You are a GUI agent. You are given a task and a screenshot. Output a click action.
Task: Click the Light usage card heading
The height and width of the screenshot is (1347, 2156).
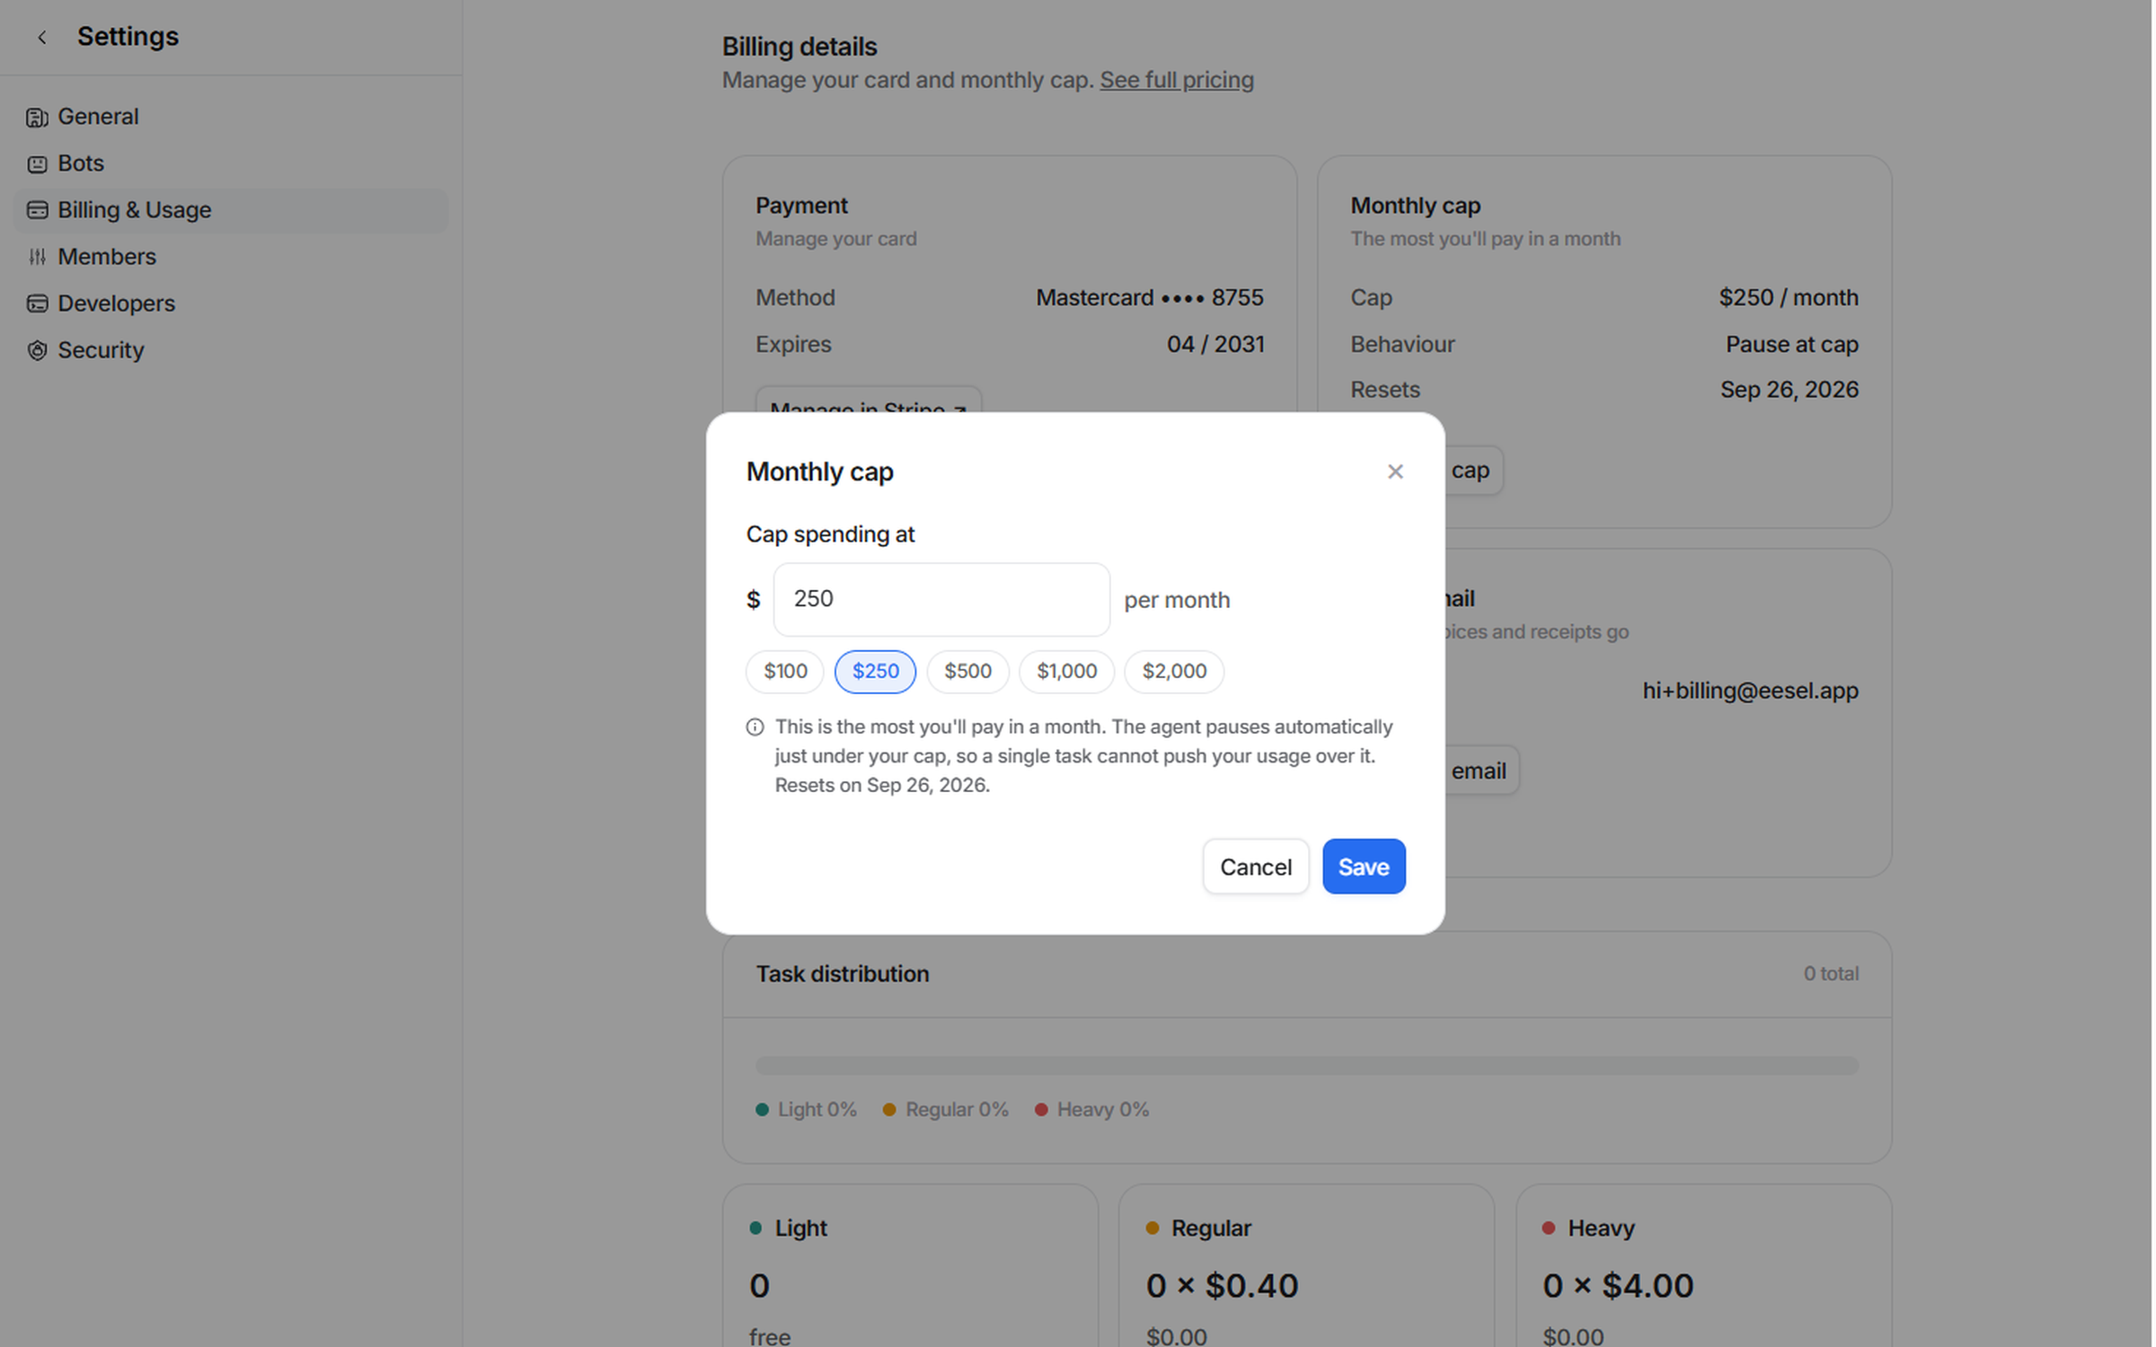[x=800, y=1228]
